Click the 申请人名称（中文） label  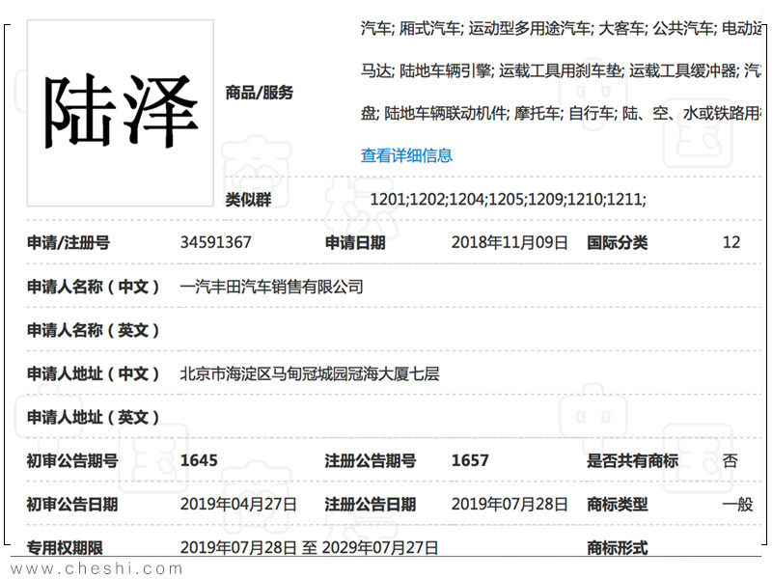coord(93,287)
